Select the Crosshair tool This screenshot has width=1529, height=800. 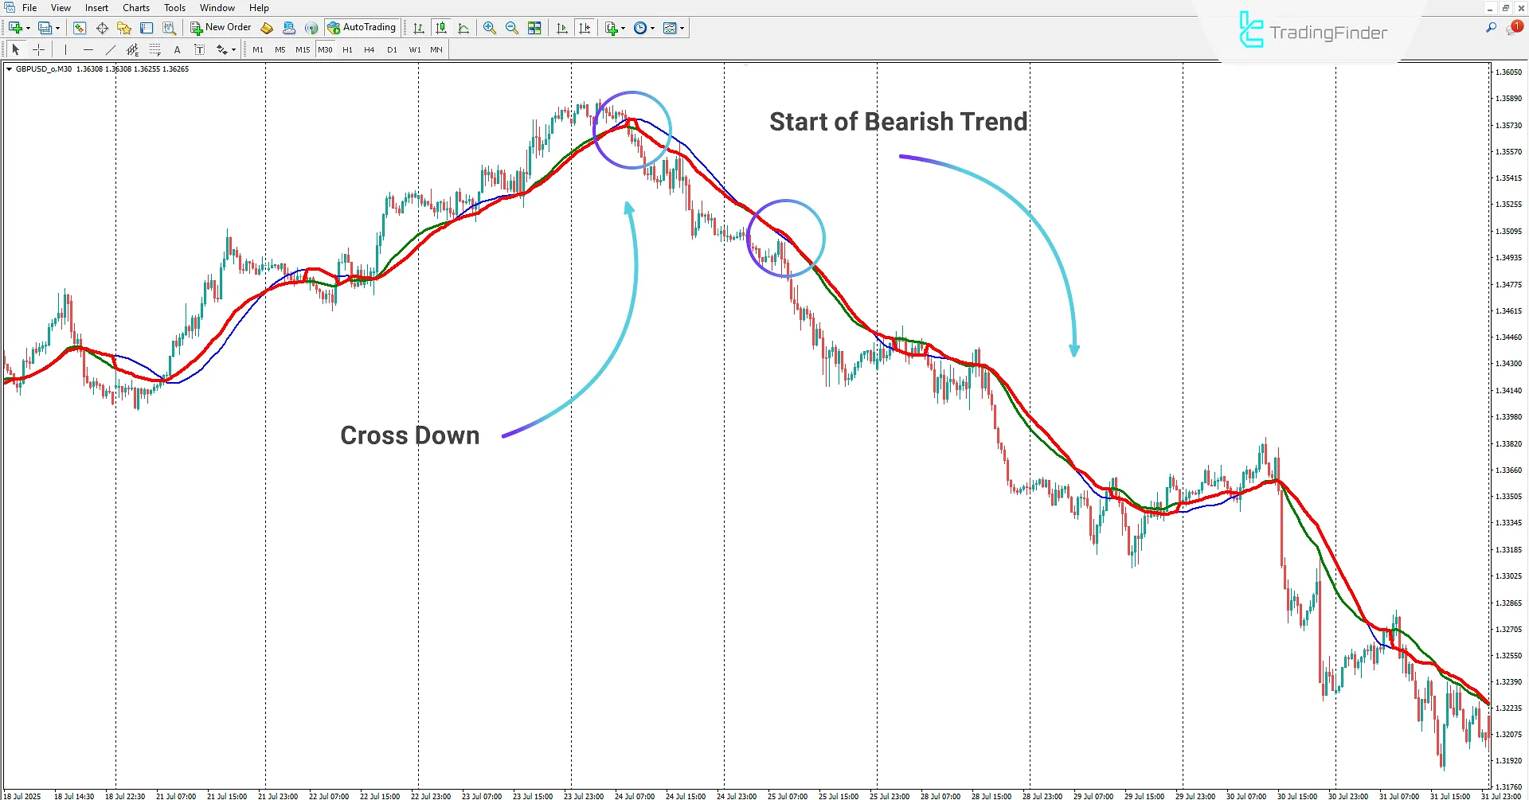(x=38, y=49)
